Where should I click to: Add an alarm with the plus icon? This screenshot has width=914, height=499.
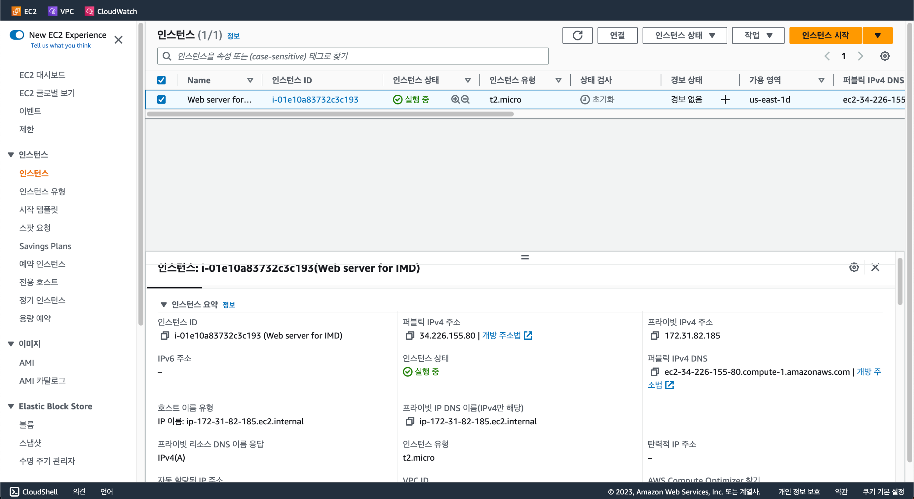[x=725, y=99]
